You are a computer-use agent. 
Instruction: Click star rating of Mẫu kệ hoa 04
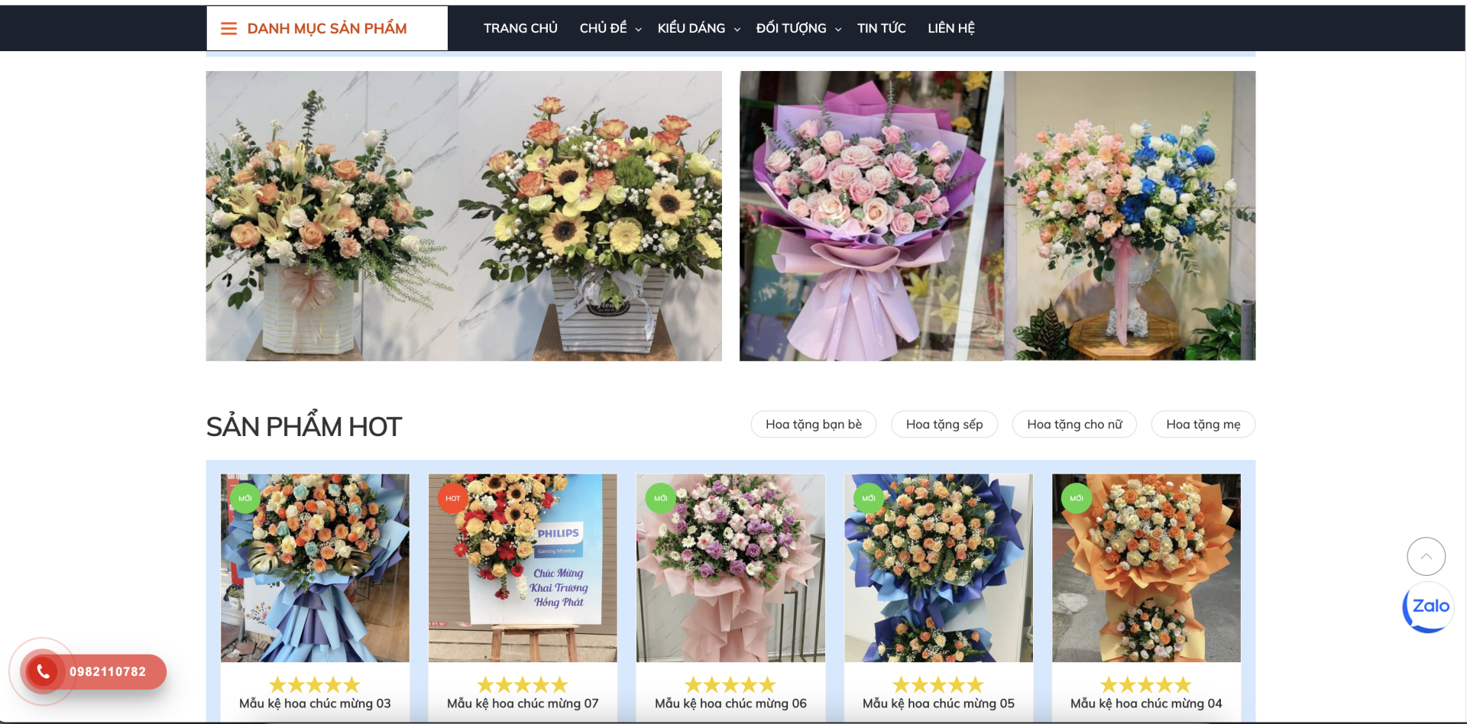coord(1145,685)
